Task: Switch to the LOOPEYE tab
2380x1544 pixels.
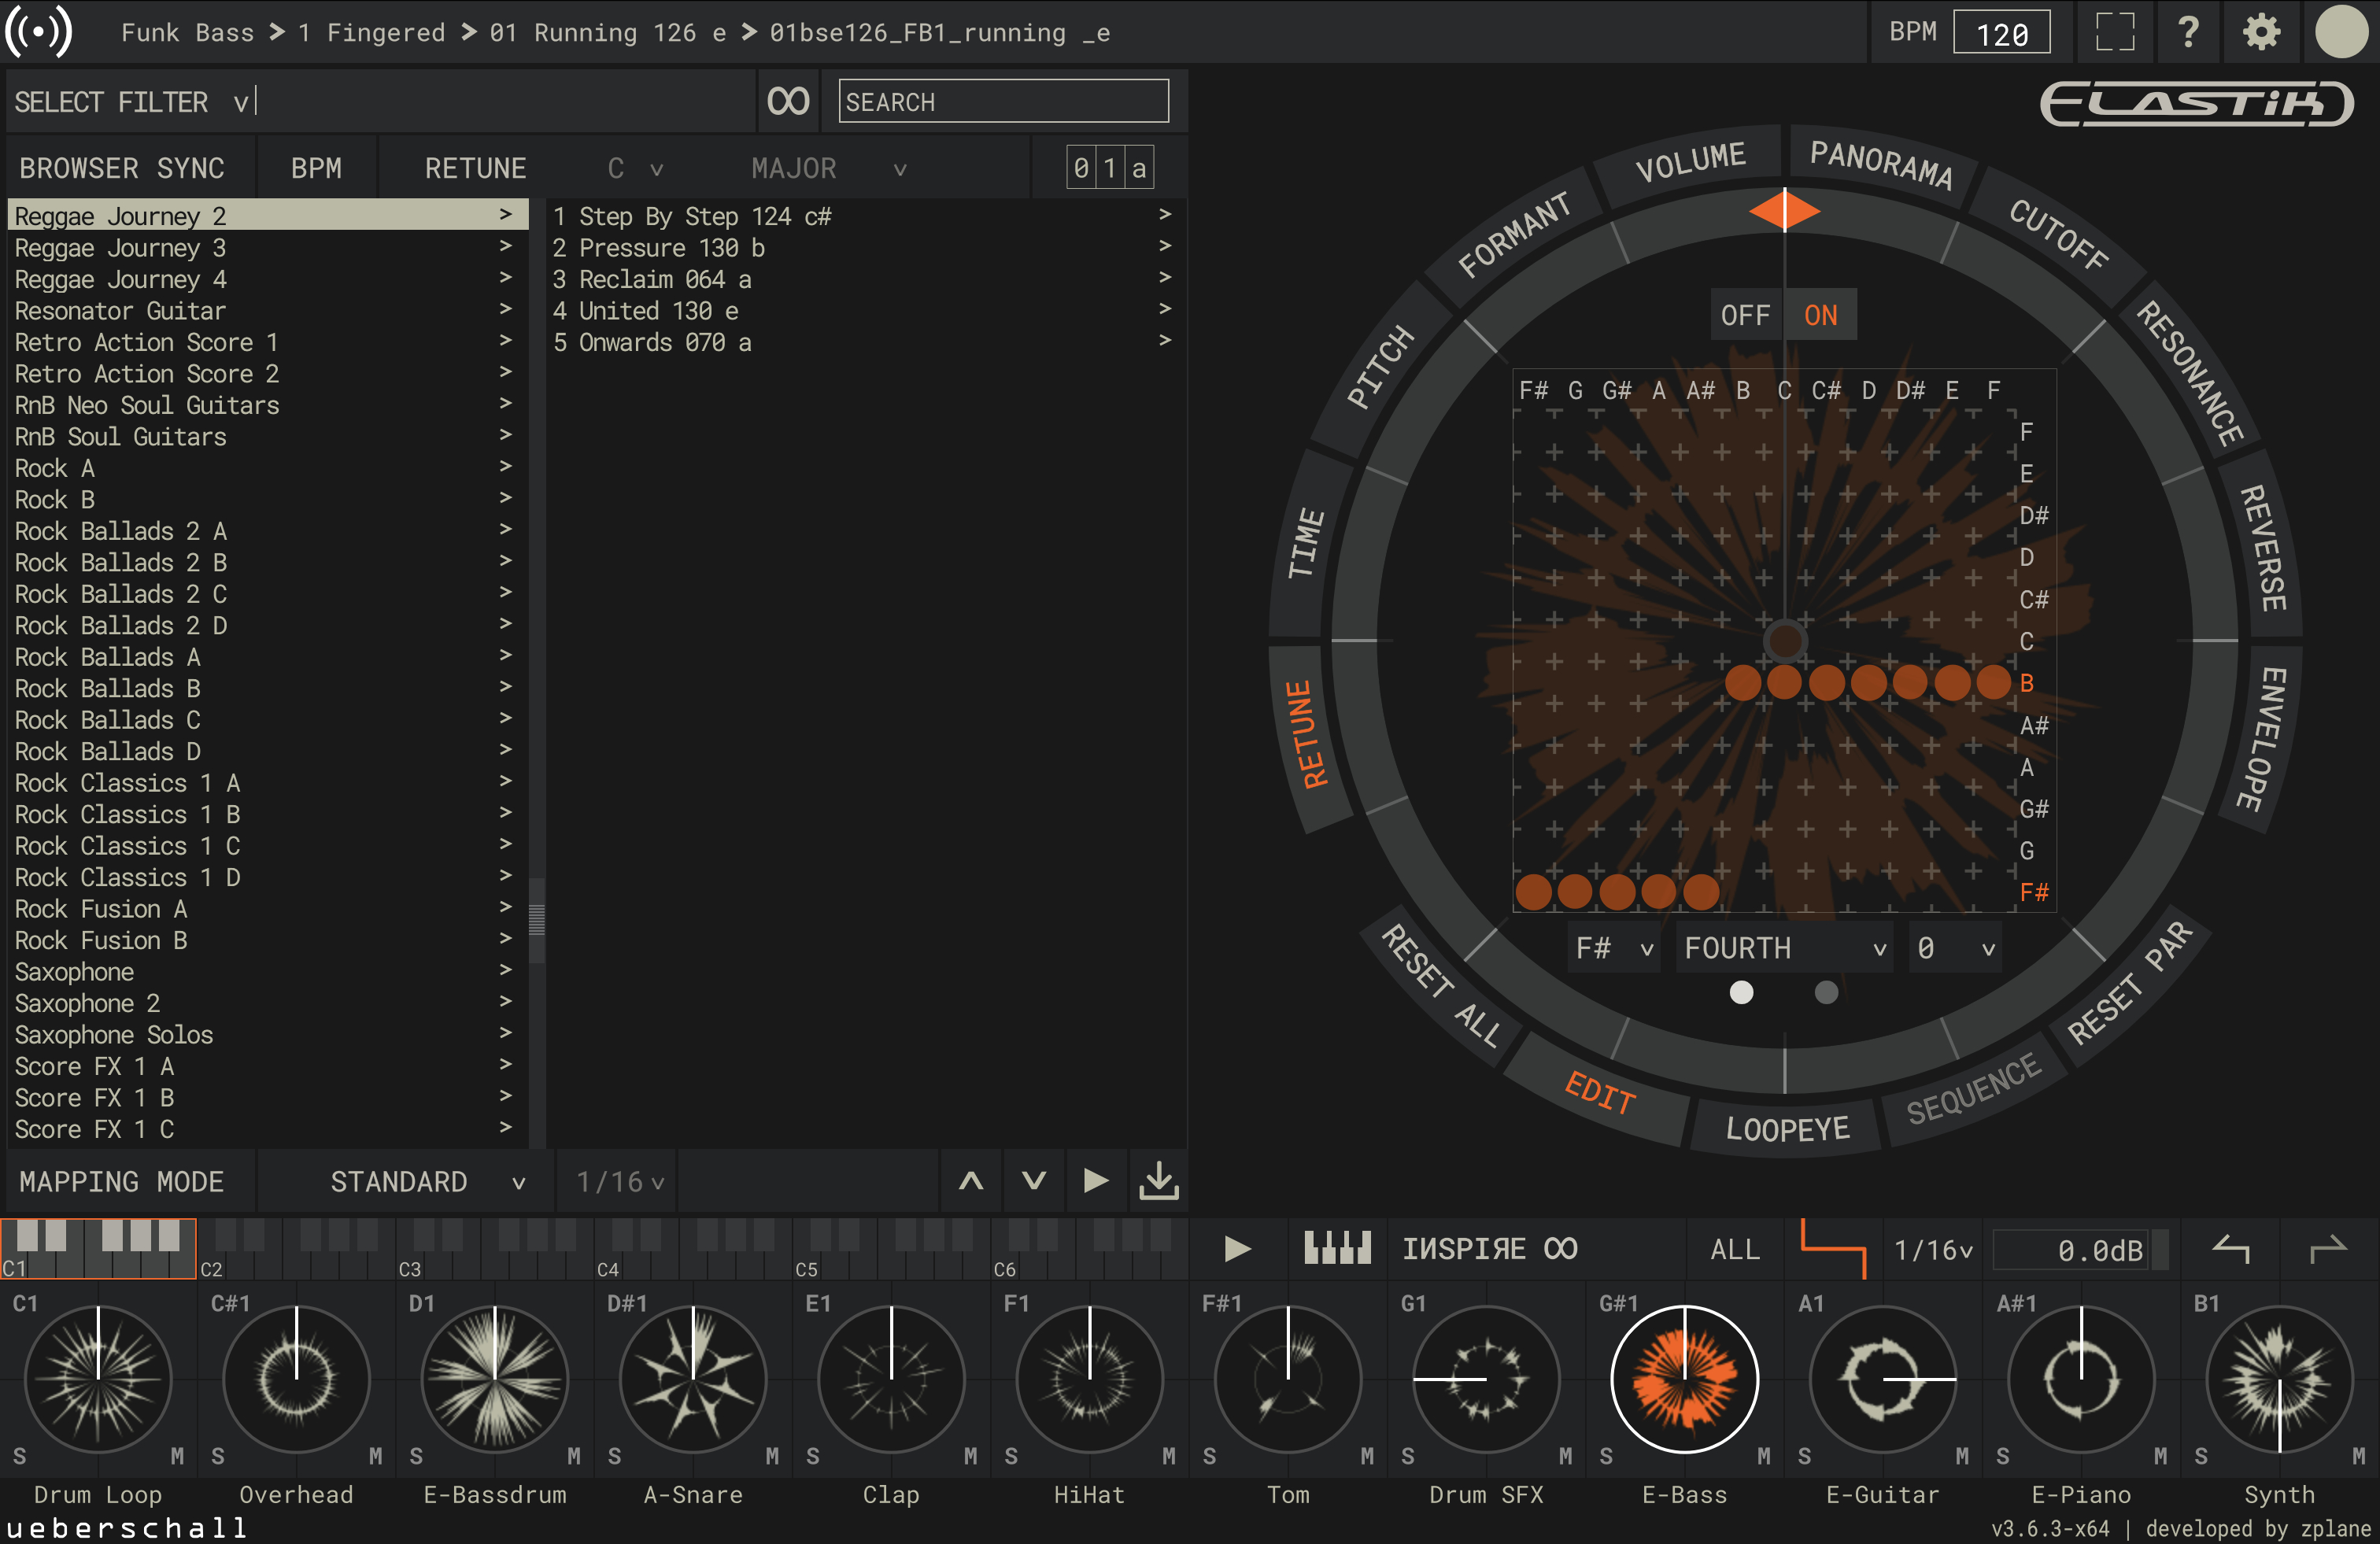Action: pos(1787,1129)
